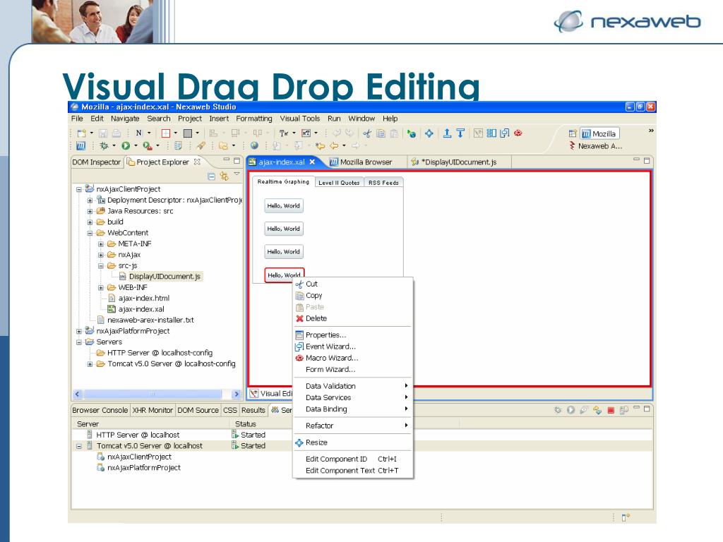
Task: Click the blue four-arrow Resize toolbar icon
Action: [429, 133]
